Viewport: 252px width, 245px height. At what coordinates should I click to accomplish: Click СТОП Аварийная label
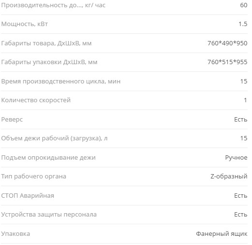[x=28, y=196]
